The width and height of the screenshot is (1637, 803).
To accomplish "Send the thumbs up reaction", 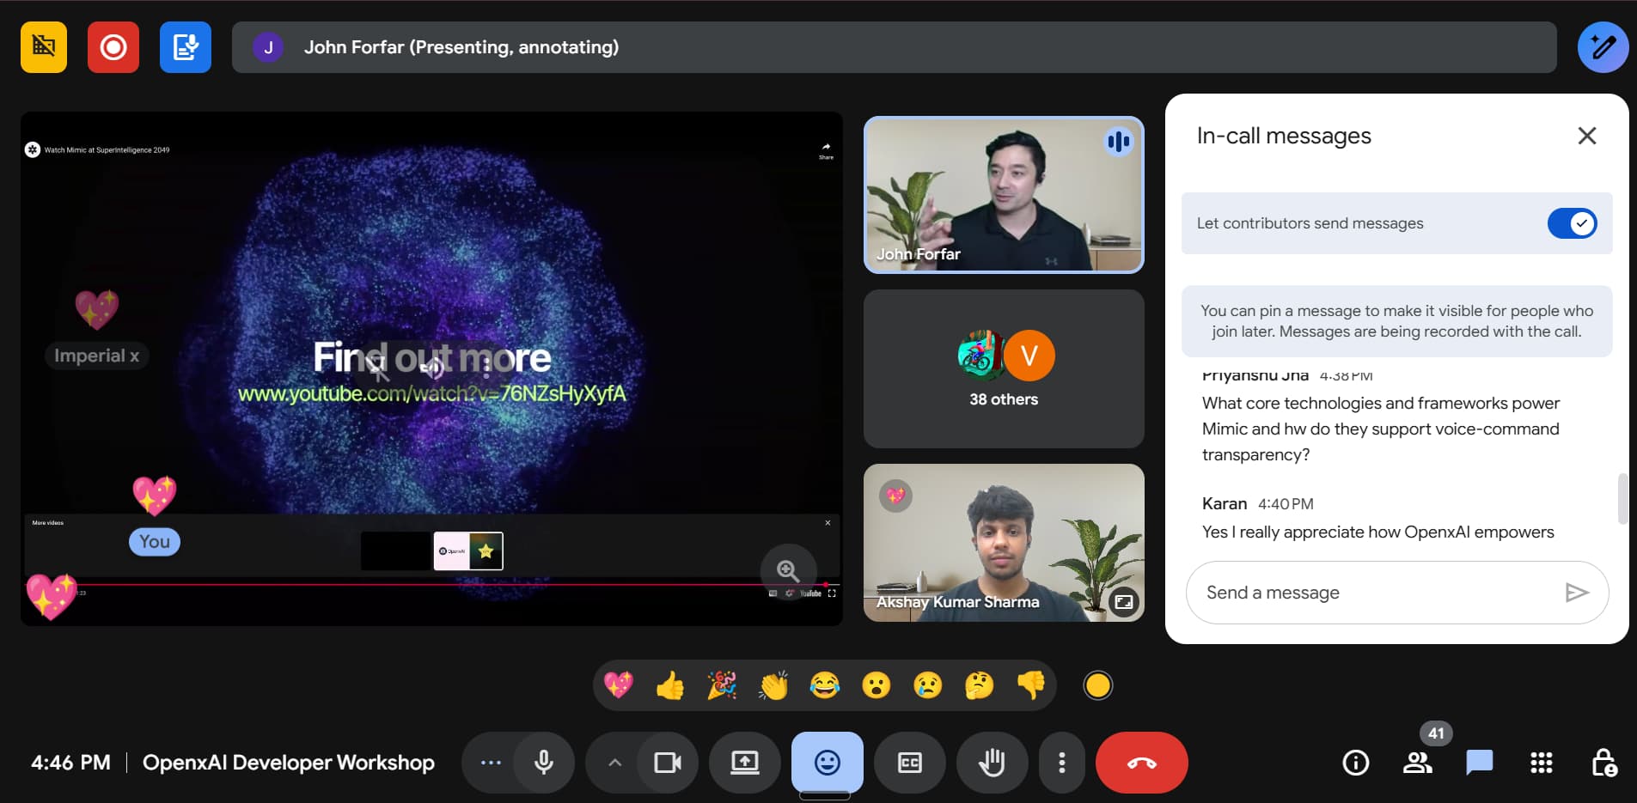I will [x=670, y=685].
